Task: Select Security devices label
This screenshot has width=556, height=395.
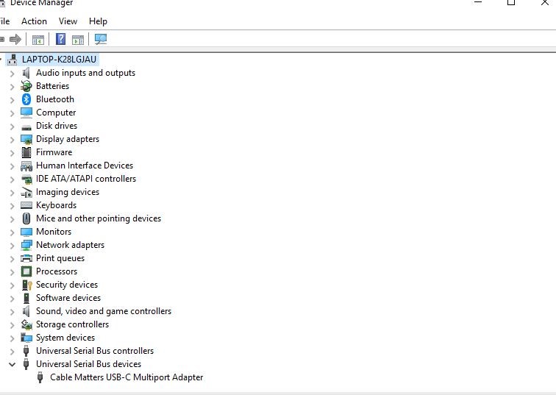Action: pos(67,285)
